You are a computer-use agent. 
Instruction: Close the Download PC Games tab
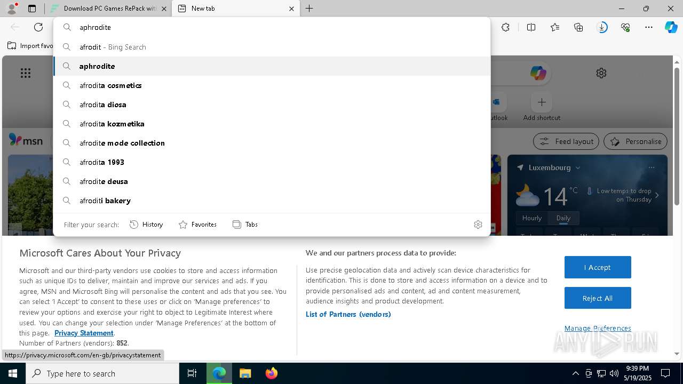coord(164,9)
